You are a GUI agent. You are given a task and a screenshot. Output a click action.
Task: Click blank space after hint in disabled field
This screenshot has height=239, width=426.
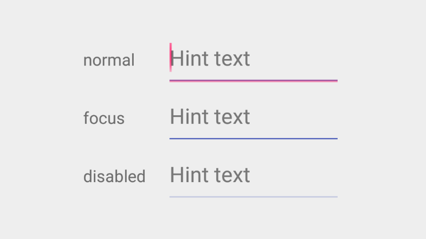pos(294,175)
